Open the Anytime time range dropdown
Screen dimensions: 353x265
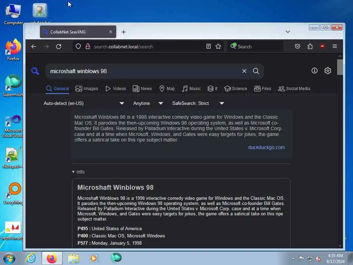[x=148, y=103]
